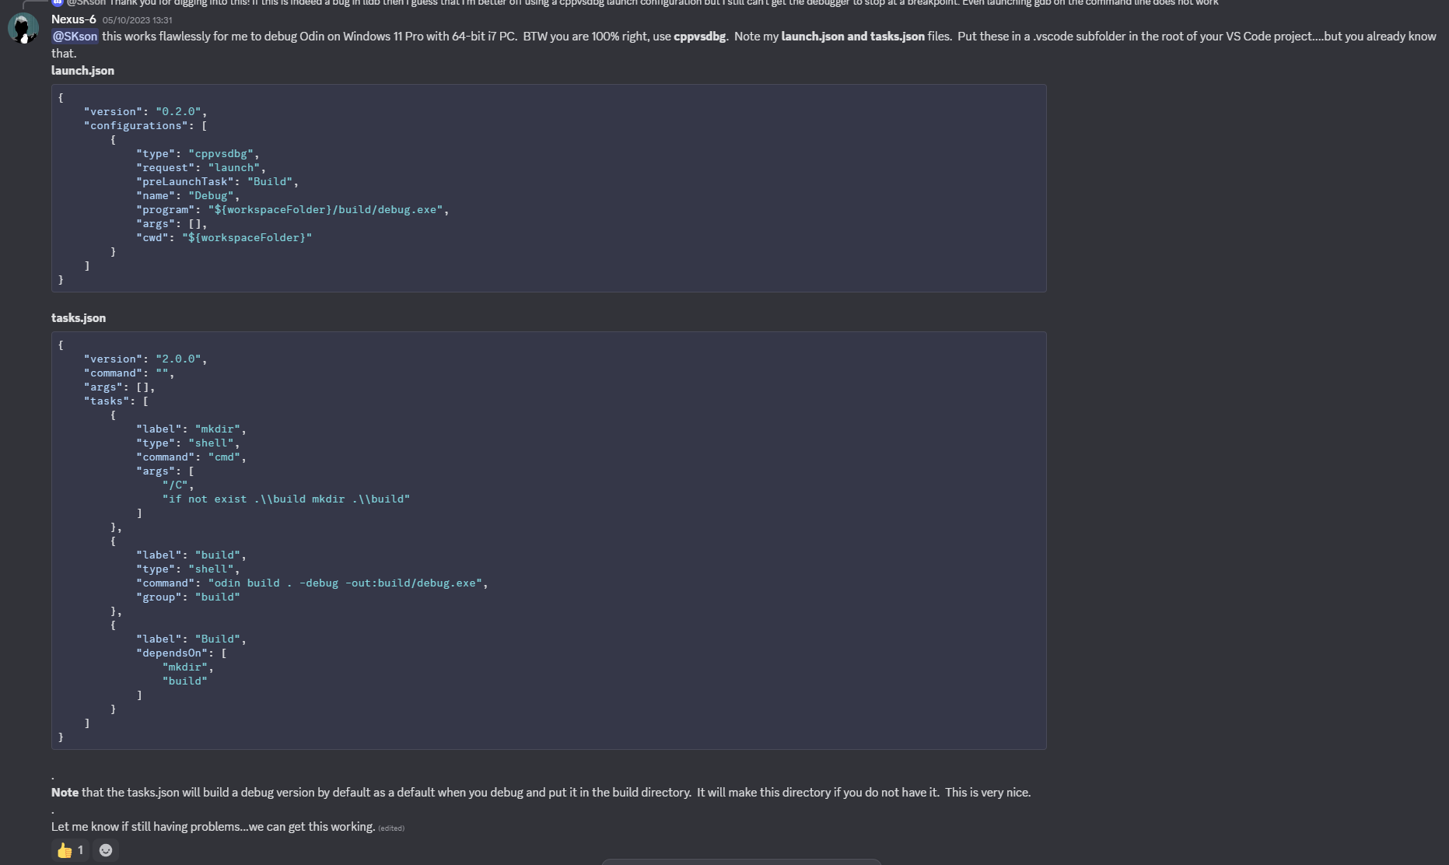The width and height of the screenshot is (1449, 865).
Task: Click the 05/10/2023 13:31 timestamp
Action: click(x=138, y=20)
